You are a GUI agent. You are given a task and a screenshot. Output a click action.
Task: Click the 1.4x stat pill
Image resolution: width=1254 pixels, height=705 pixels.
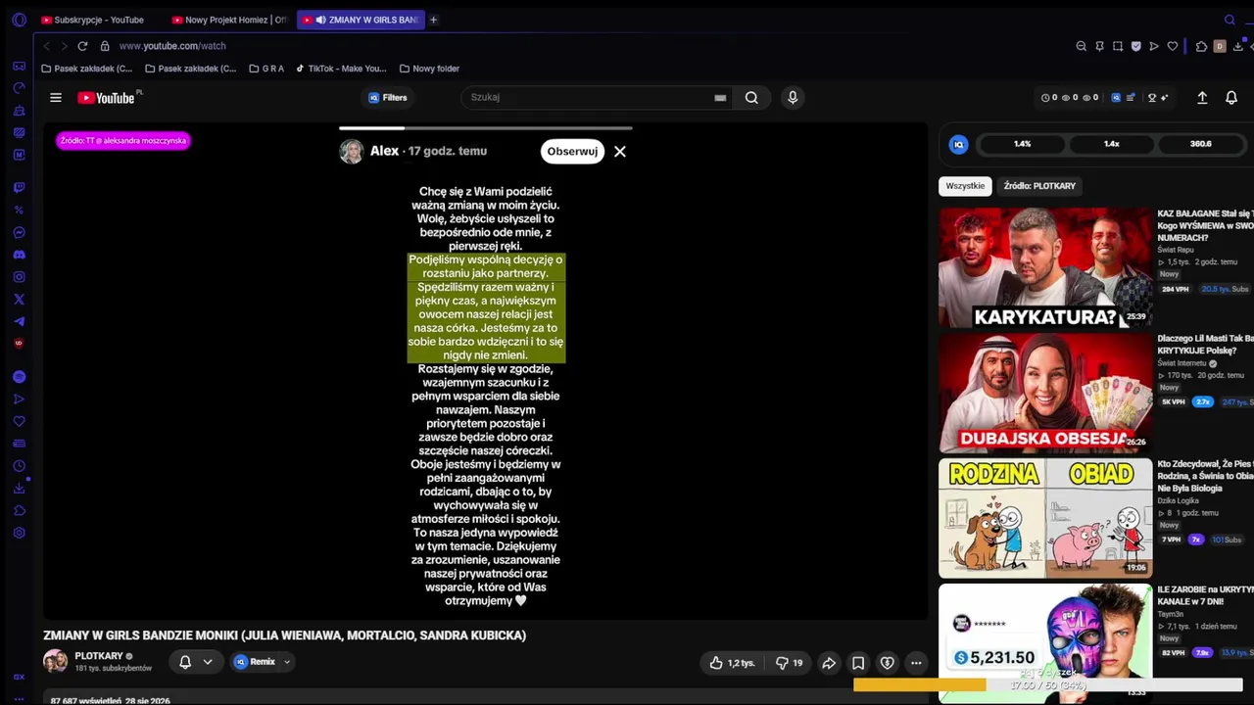tap(1111, 144)
